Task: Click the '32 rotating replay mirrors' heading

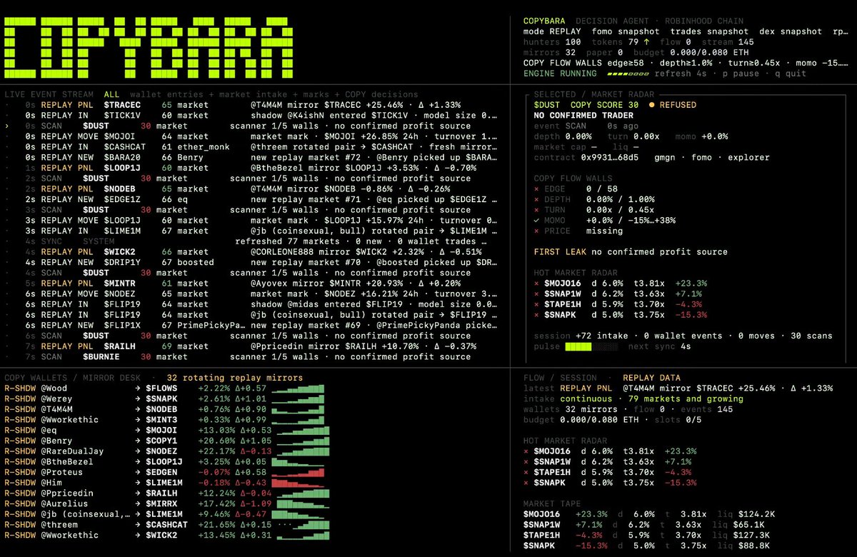Action: click(235, 378)
